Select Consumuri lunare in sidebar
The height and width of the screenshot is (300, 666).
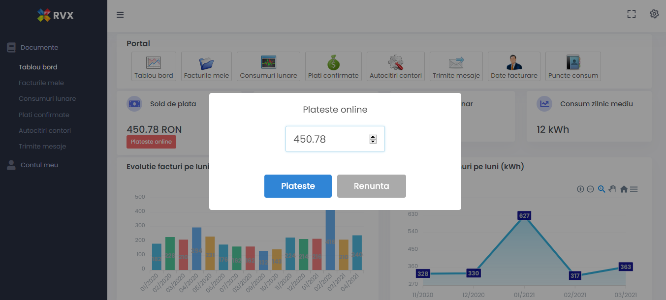(47, 99)
